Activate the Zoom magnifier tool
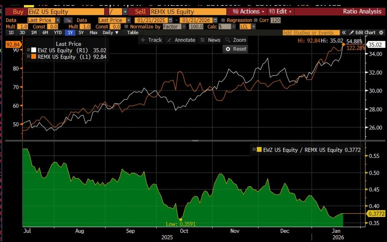Viewport: 387px width, 242px height. click(236, 40)
